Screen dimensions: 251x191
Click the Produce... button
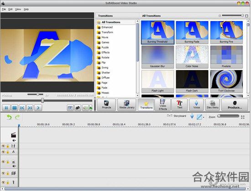click(235, 105)
